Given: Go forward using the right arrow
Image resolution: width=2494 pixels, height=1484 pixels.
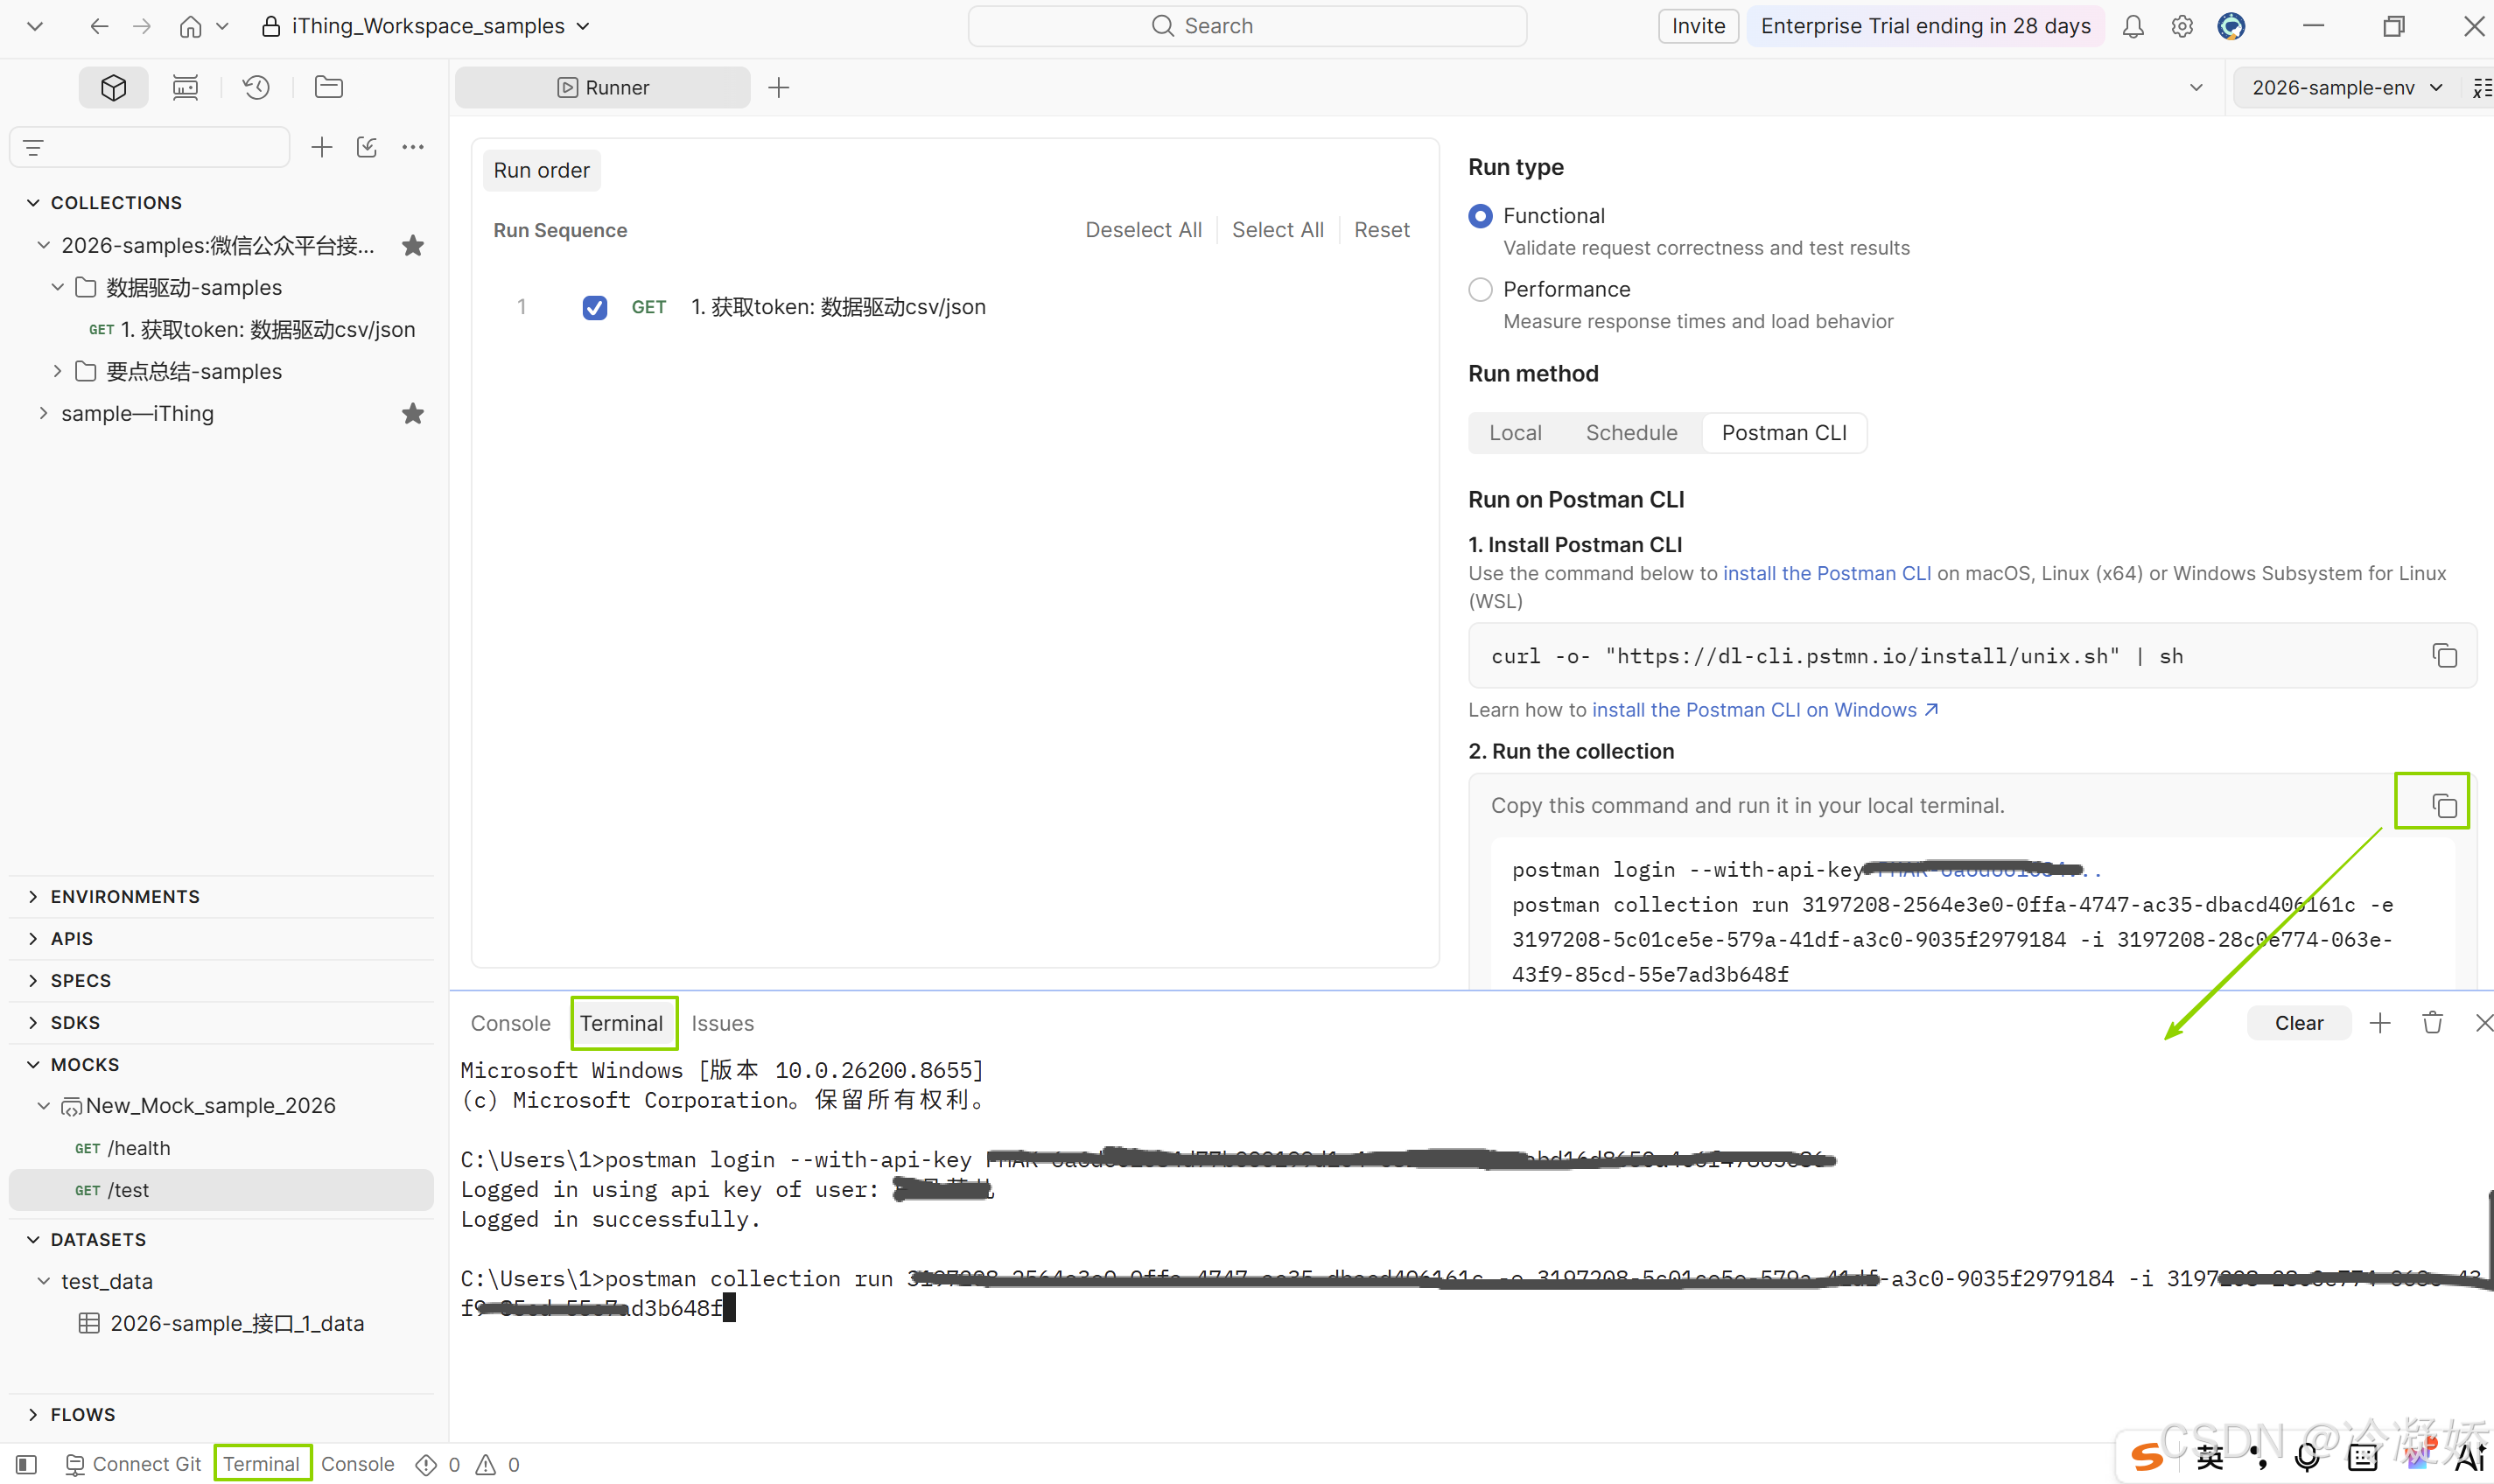Looking at the screenshot, I should (142, 26).
